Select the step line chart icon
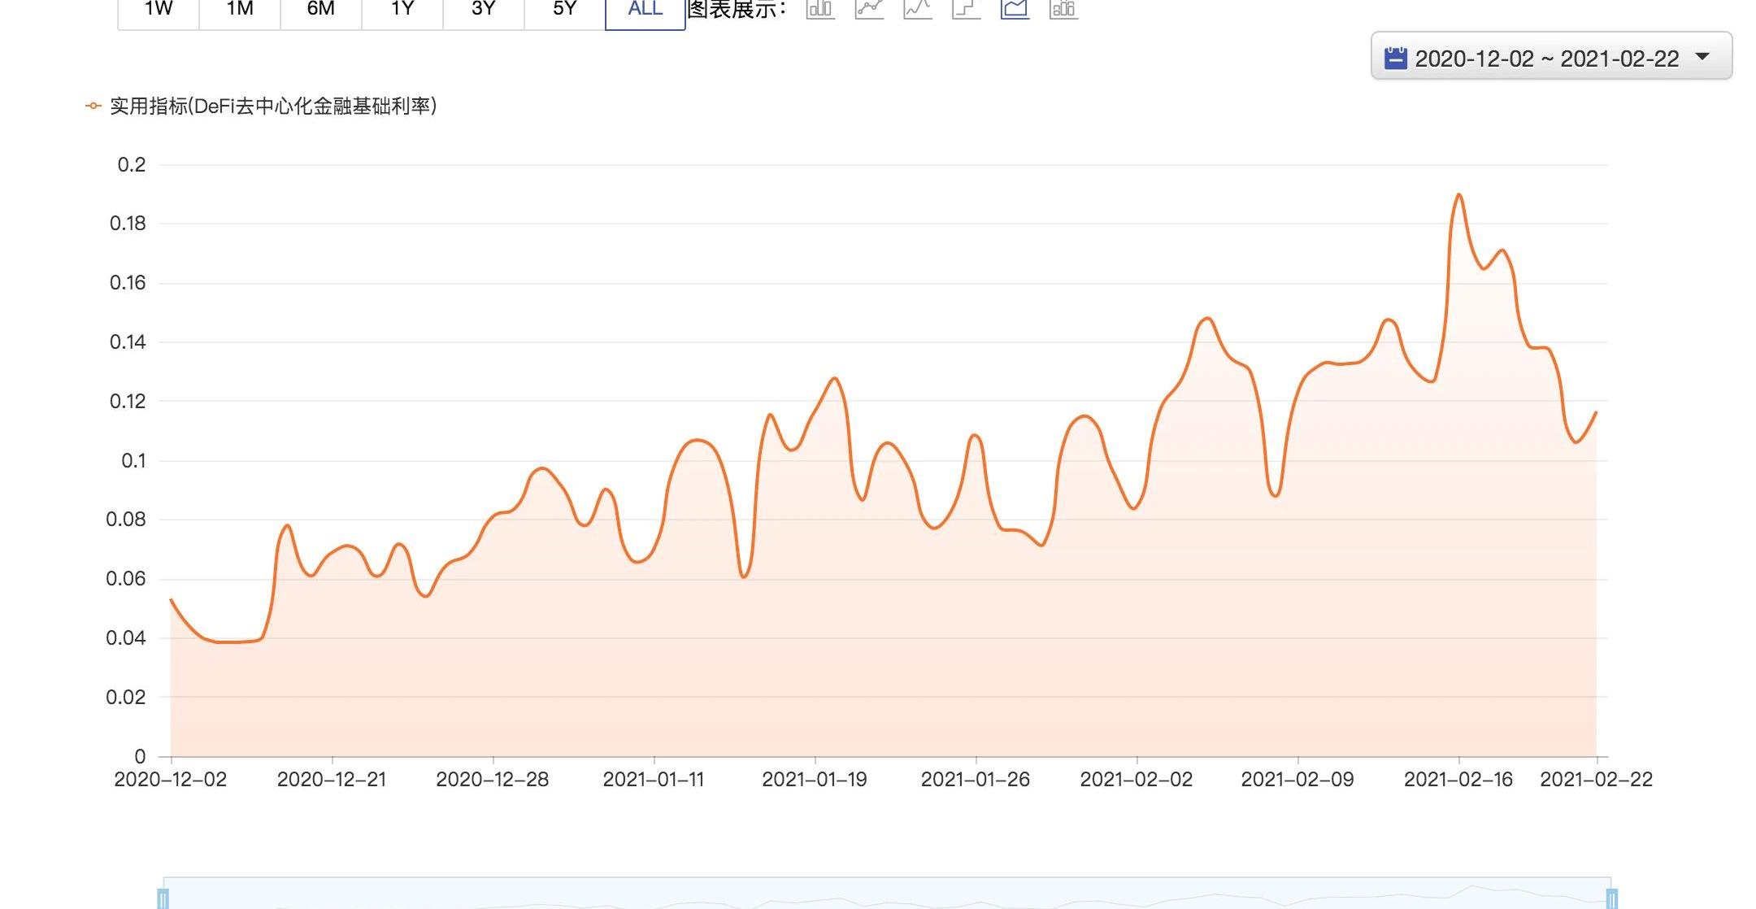The width and height of the screenshot is (1756, 909). 966,9
